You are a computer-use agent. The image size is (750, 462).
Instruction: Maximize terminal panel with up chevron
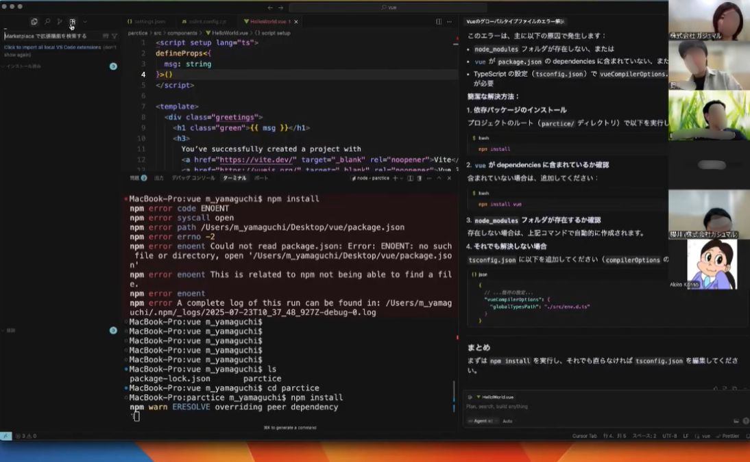pos(439,178)
